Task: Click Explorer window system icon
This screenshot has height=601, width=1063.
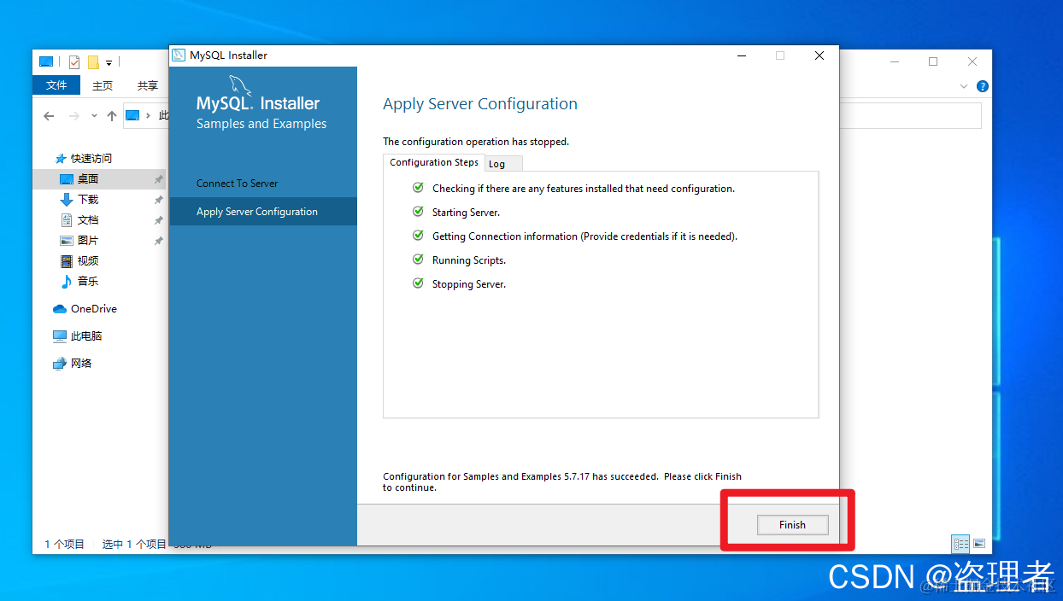Action: click(46, 61)
